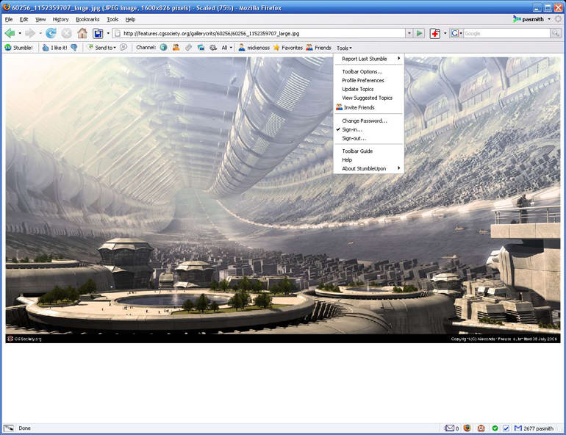
Task: Open the Friends toolbar button
Action: click(x=319, y=48)
